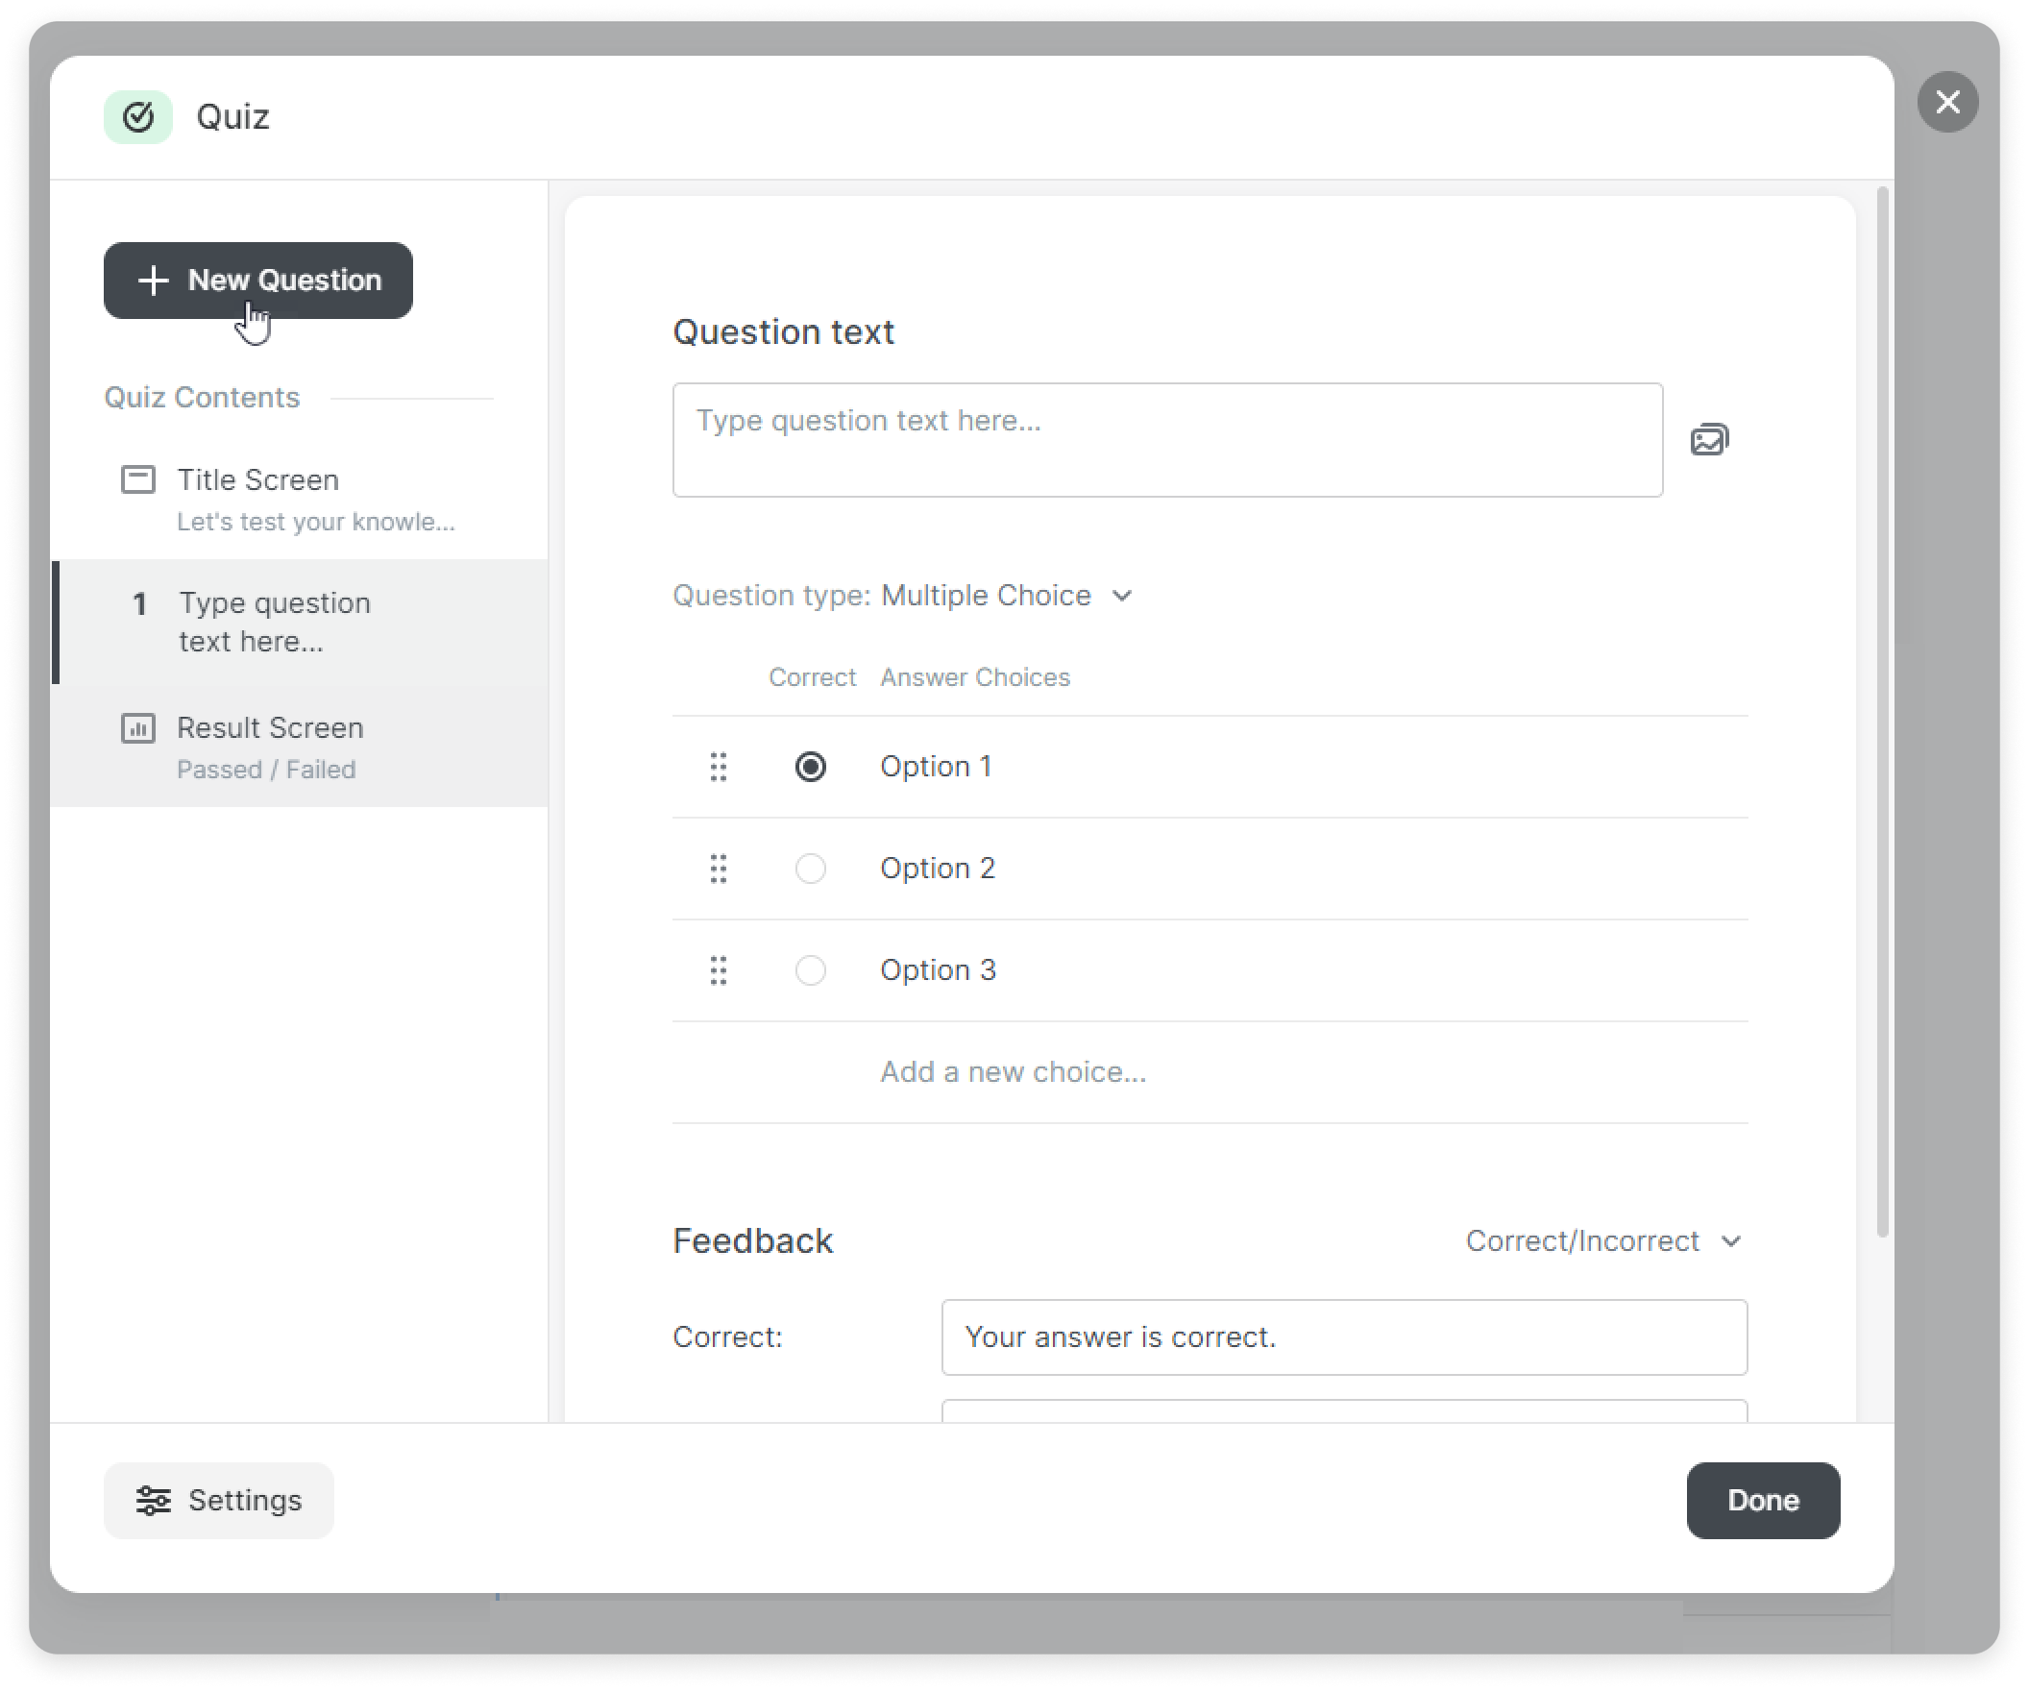Screen dimensions: 2029x1691
Task: Click the question text input field
Action: pyautogui.click(x=1167, y=440)
